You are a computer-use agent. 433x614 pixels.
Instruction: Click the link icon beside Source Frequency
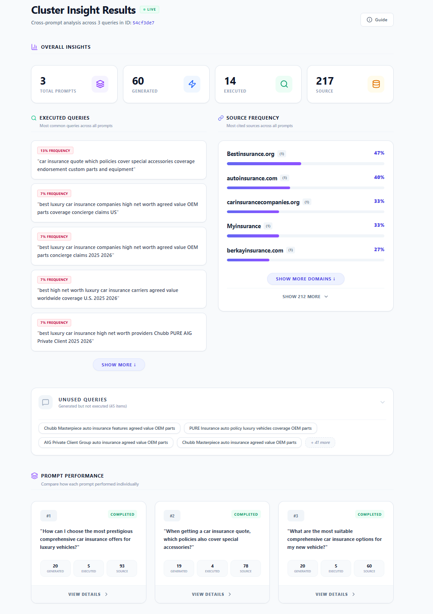tap(221, 117)
